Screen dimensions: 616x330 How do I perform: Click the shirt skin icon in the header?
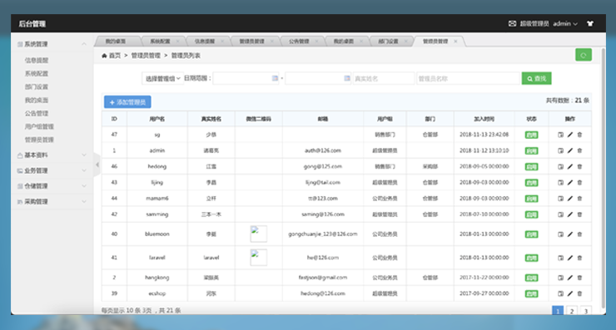pyautogui.click(x=590, y=23)
